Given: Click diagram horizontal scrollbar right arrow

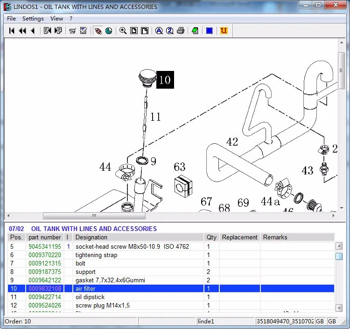Looking at the screenshot, I should tap(334, 216).
